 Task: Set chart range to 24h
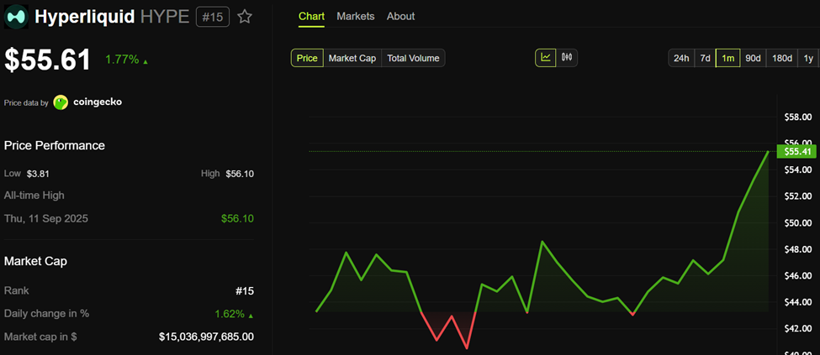click(681, 58)
